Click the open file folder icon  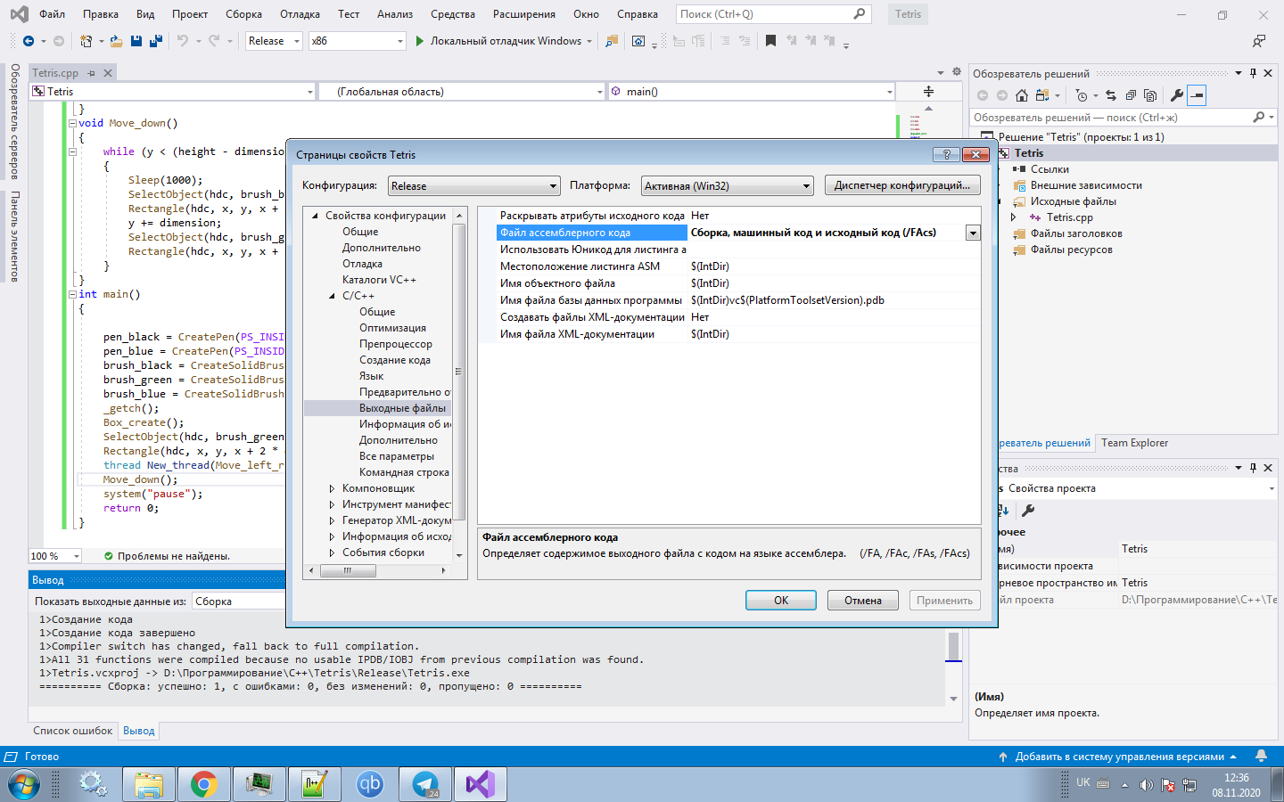tap(116, 41)
